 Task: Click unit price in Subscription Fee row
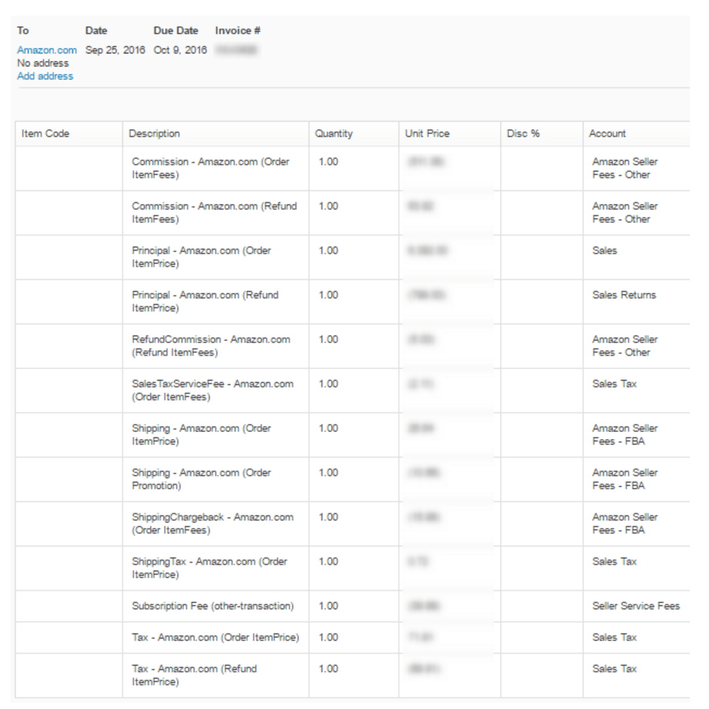pos(424,606)
